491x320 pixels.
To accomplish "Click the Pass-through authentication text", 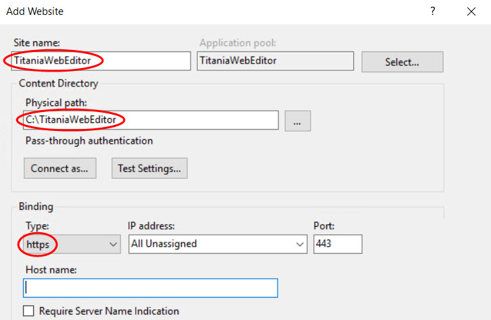I will coord(89,141).
